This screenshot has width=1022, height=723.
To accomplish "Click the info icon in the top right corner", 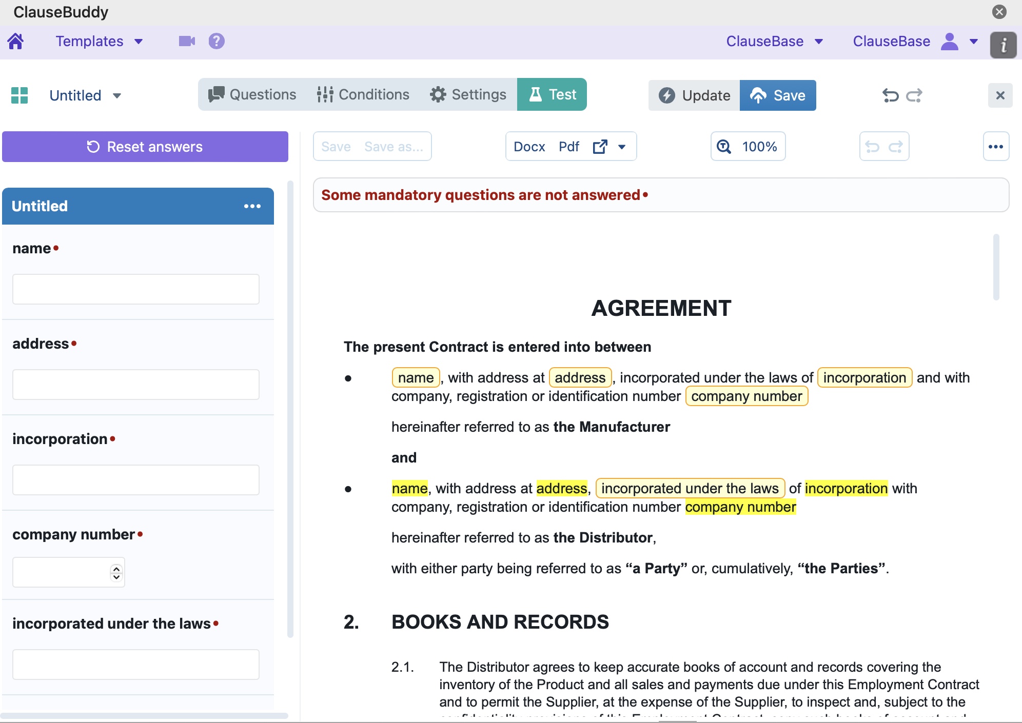I will [1003, 45].
